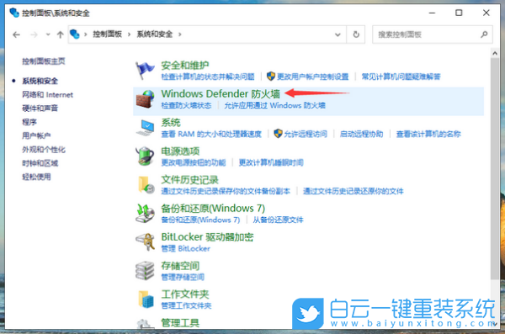Viewport: 505px width, 334px height.
Task: Select 控制面板 in the address breadcrumb
Action: (x=107, y=34)
